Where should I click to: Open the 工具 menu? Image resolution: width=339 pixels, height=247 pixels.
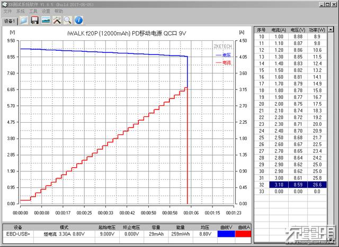pyautogui.click(x=33, y=11)
